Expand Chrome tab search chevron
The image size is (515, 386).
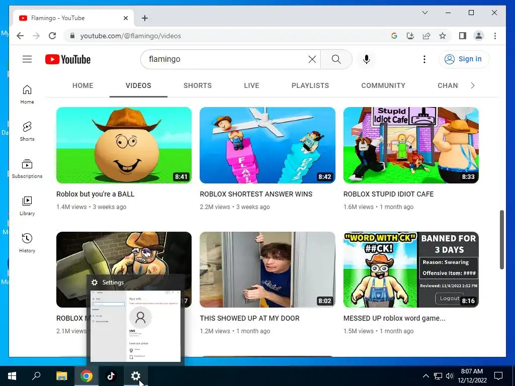coord(424,13)
